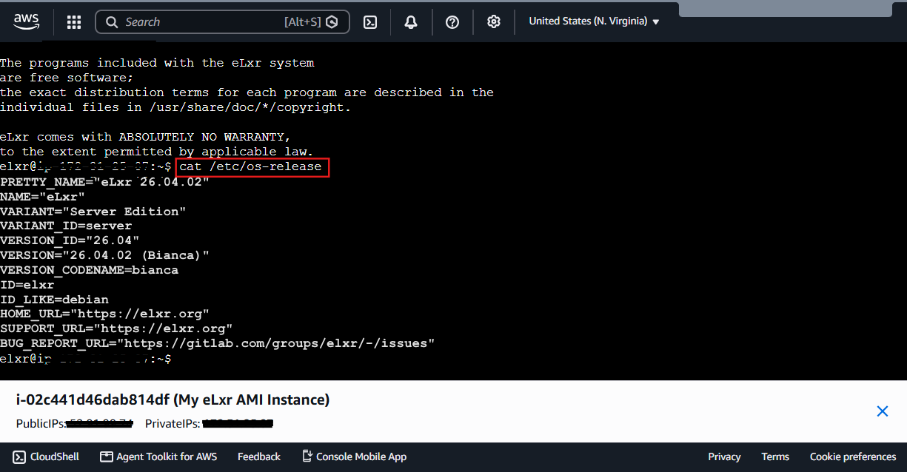The height and width of the screenshot is (472, 907).
Task: Click the last terminal prompt line
Action: point(86,359)
